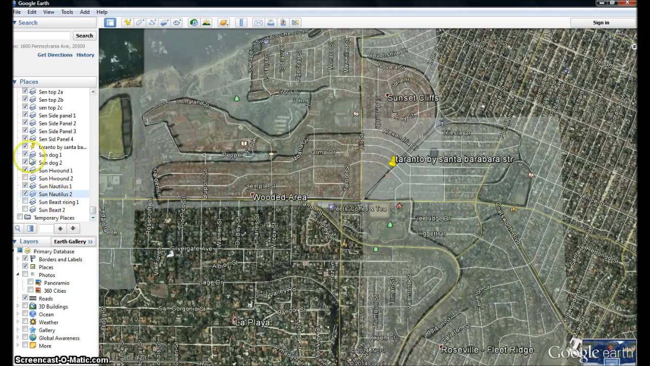Screen dimensions: 650x366
Task: Click the Places list scrollbar up arrow
Action: click(92, 91)
